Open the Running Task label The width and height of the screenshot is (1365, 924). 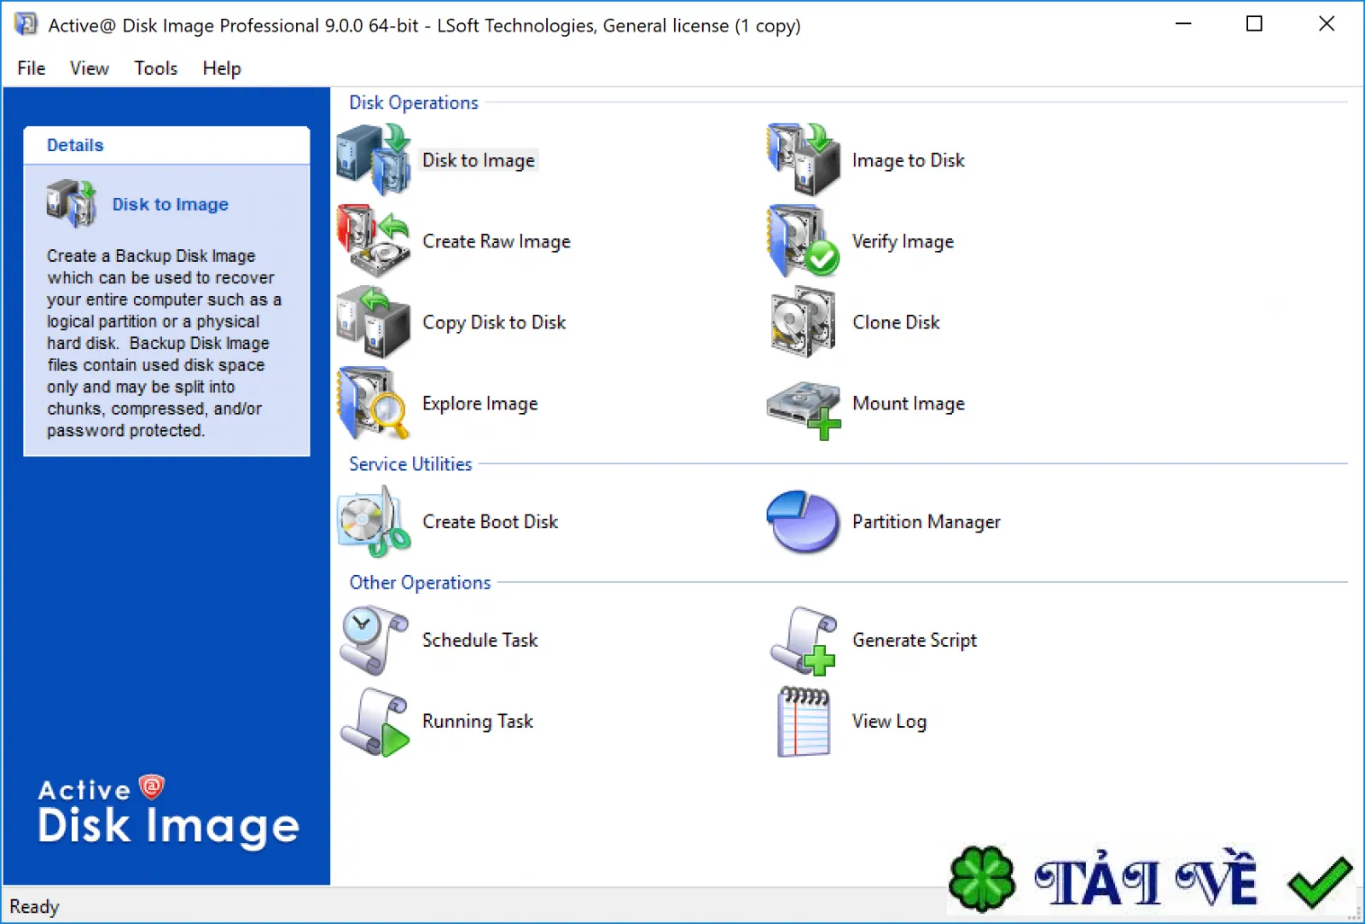(478, 722)
